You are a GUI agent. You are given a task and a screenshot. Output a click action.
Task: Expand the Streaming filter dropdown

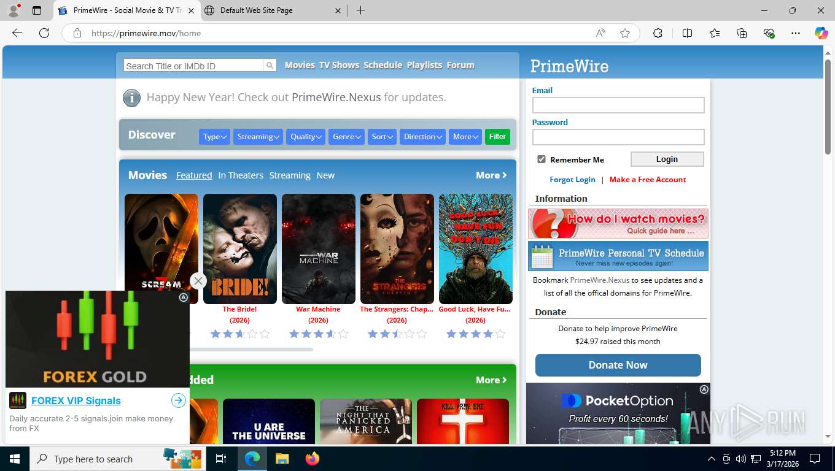pos(258,137)
